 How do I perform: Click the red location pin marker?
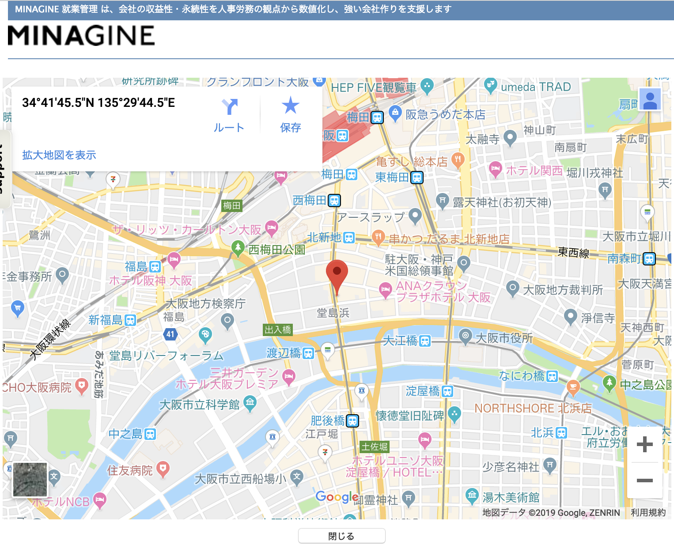[337, 276]
